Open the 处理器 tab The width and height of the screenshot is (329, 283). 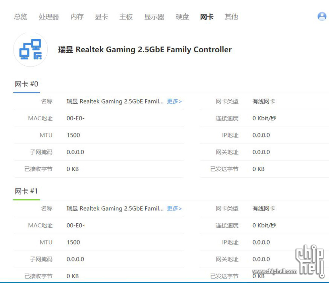(x=49, y=17)
